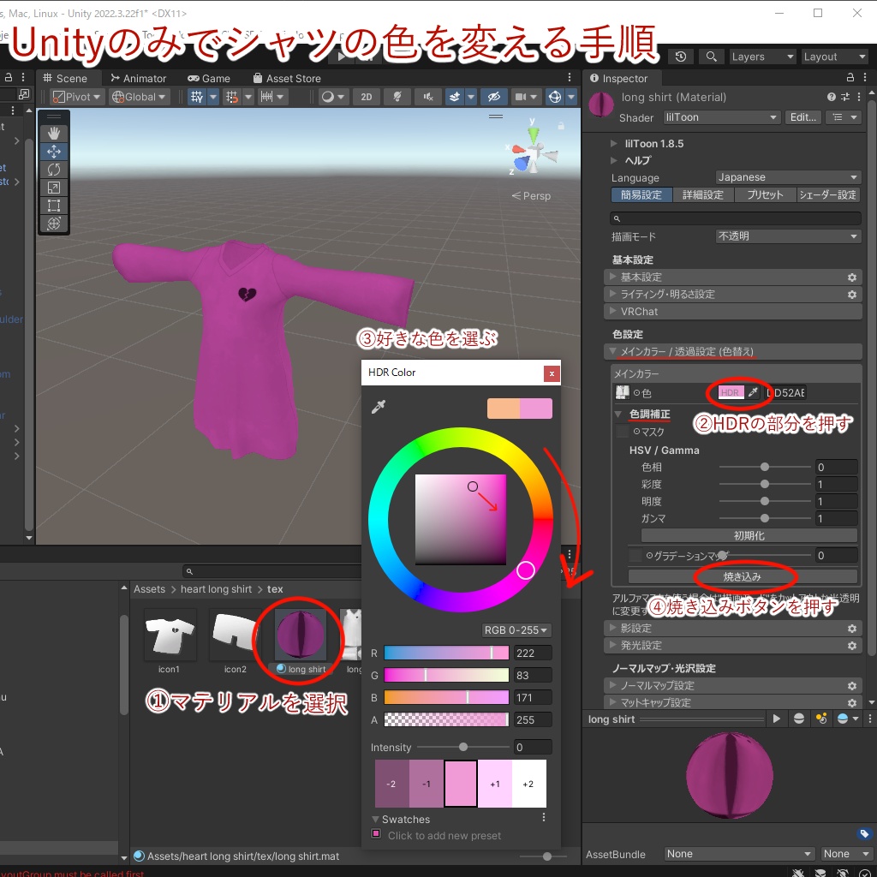
Task: Open the Language Japanese dropdown
Action: coord(788,177)
